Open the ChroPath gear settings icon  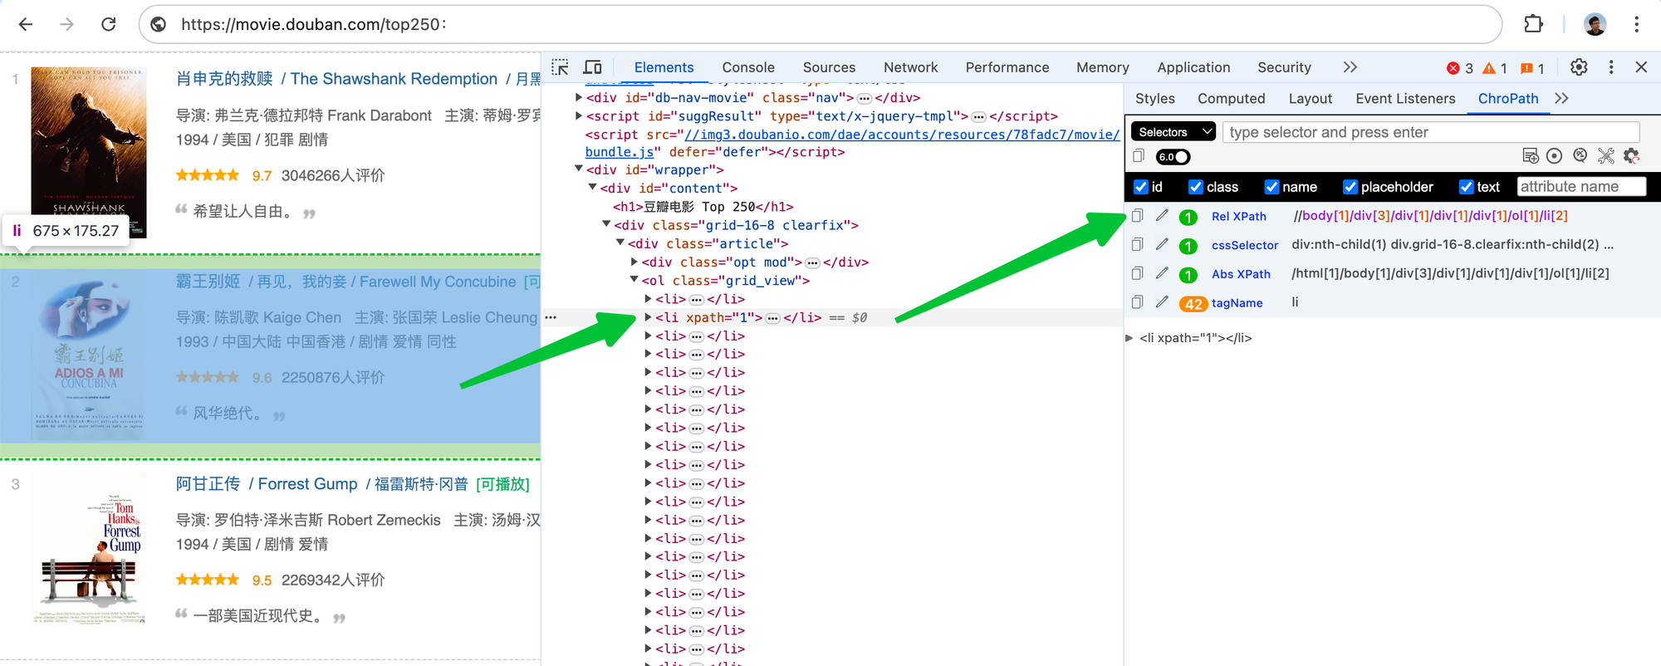pyautogui.click(x=1632, y=156)
